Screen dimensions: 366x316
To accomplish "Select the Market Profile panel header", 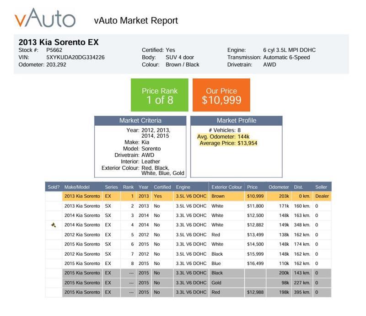I will 237,121.
